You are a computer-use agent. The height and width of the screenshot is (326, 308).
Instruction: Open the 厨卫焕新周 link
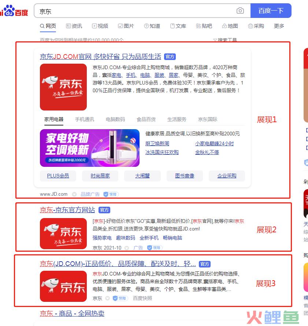click(157, 143)
